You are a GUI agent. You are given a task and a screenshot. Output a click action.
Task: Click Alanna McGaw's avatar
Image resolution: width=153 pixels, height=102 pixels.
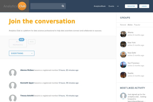tap(13, 73)
